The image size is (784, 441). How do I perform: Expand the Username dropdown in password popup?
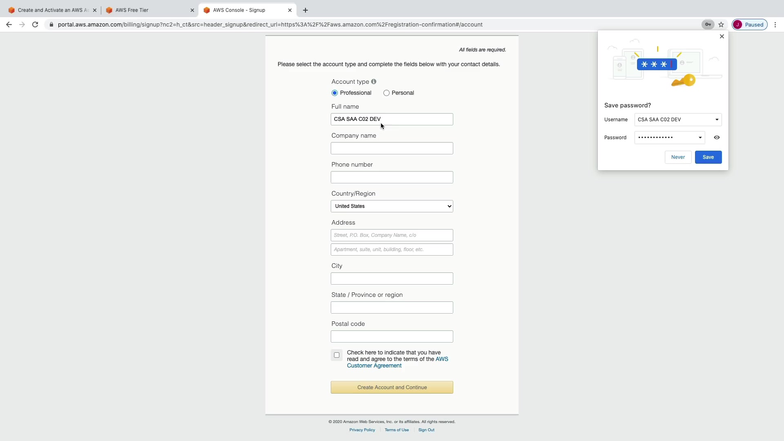pyautogui.click(x=717, y=120)
